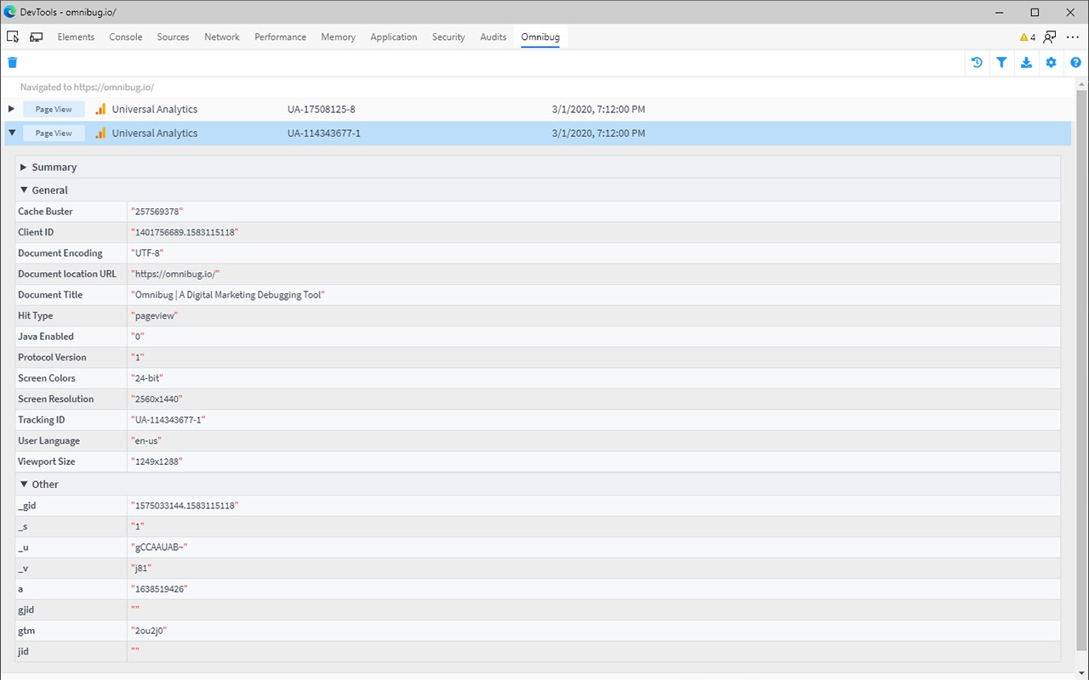Select the Hit Type value "pageview"
The height and width of the screenshot is (680, 1089).
[154, 315]
